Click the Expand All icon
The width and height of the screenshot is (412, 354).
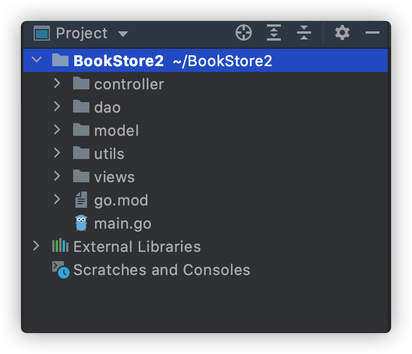click(274, 33)
